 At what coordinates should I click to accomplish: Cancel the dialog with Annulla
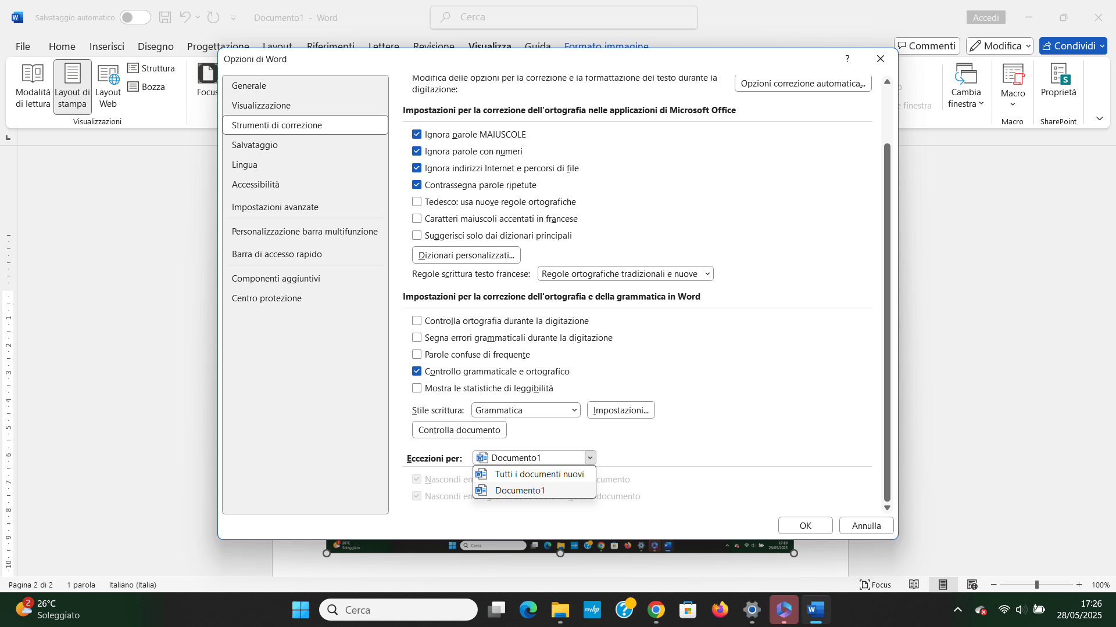[866, 525]
